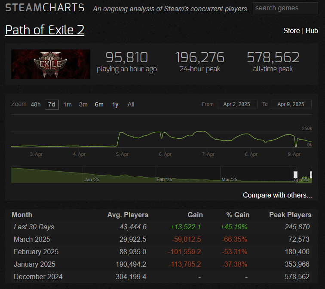Click the 304,199.4 December average value
Viewport: 325px width, 289px height.
[131, 277]
